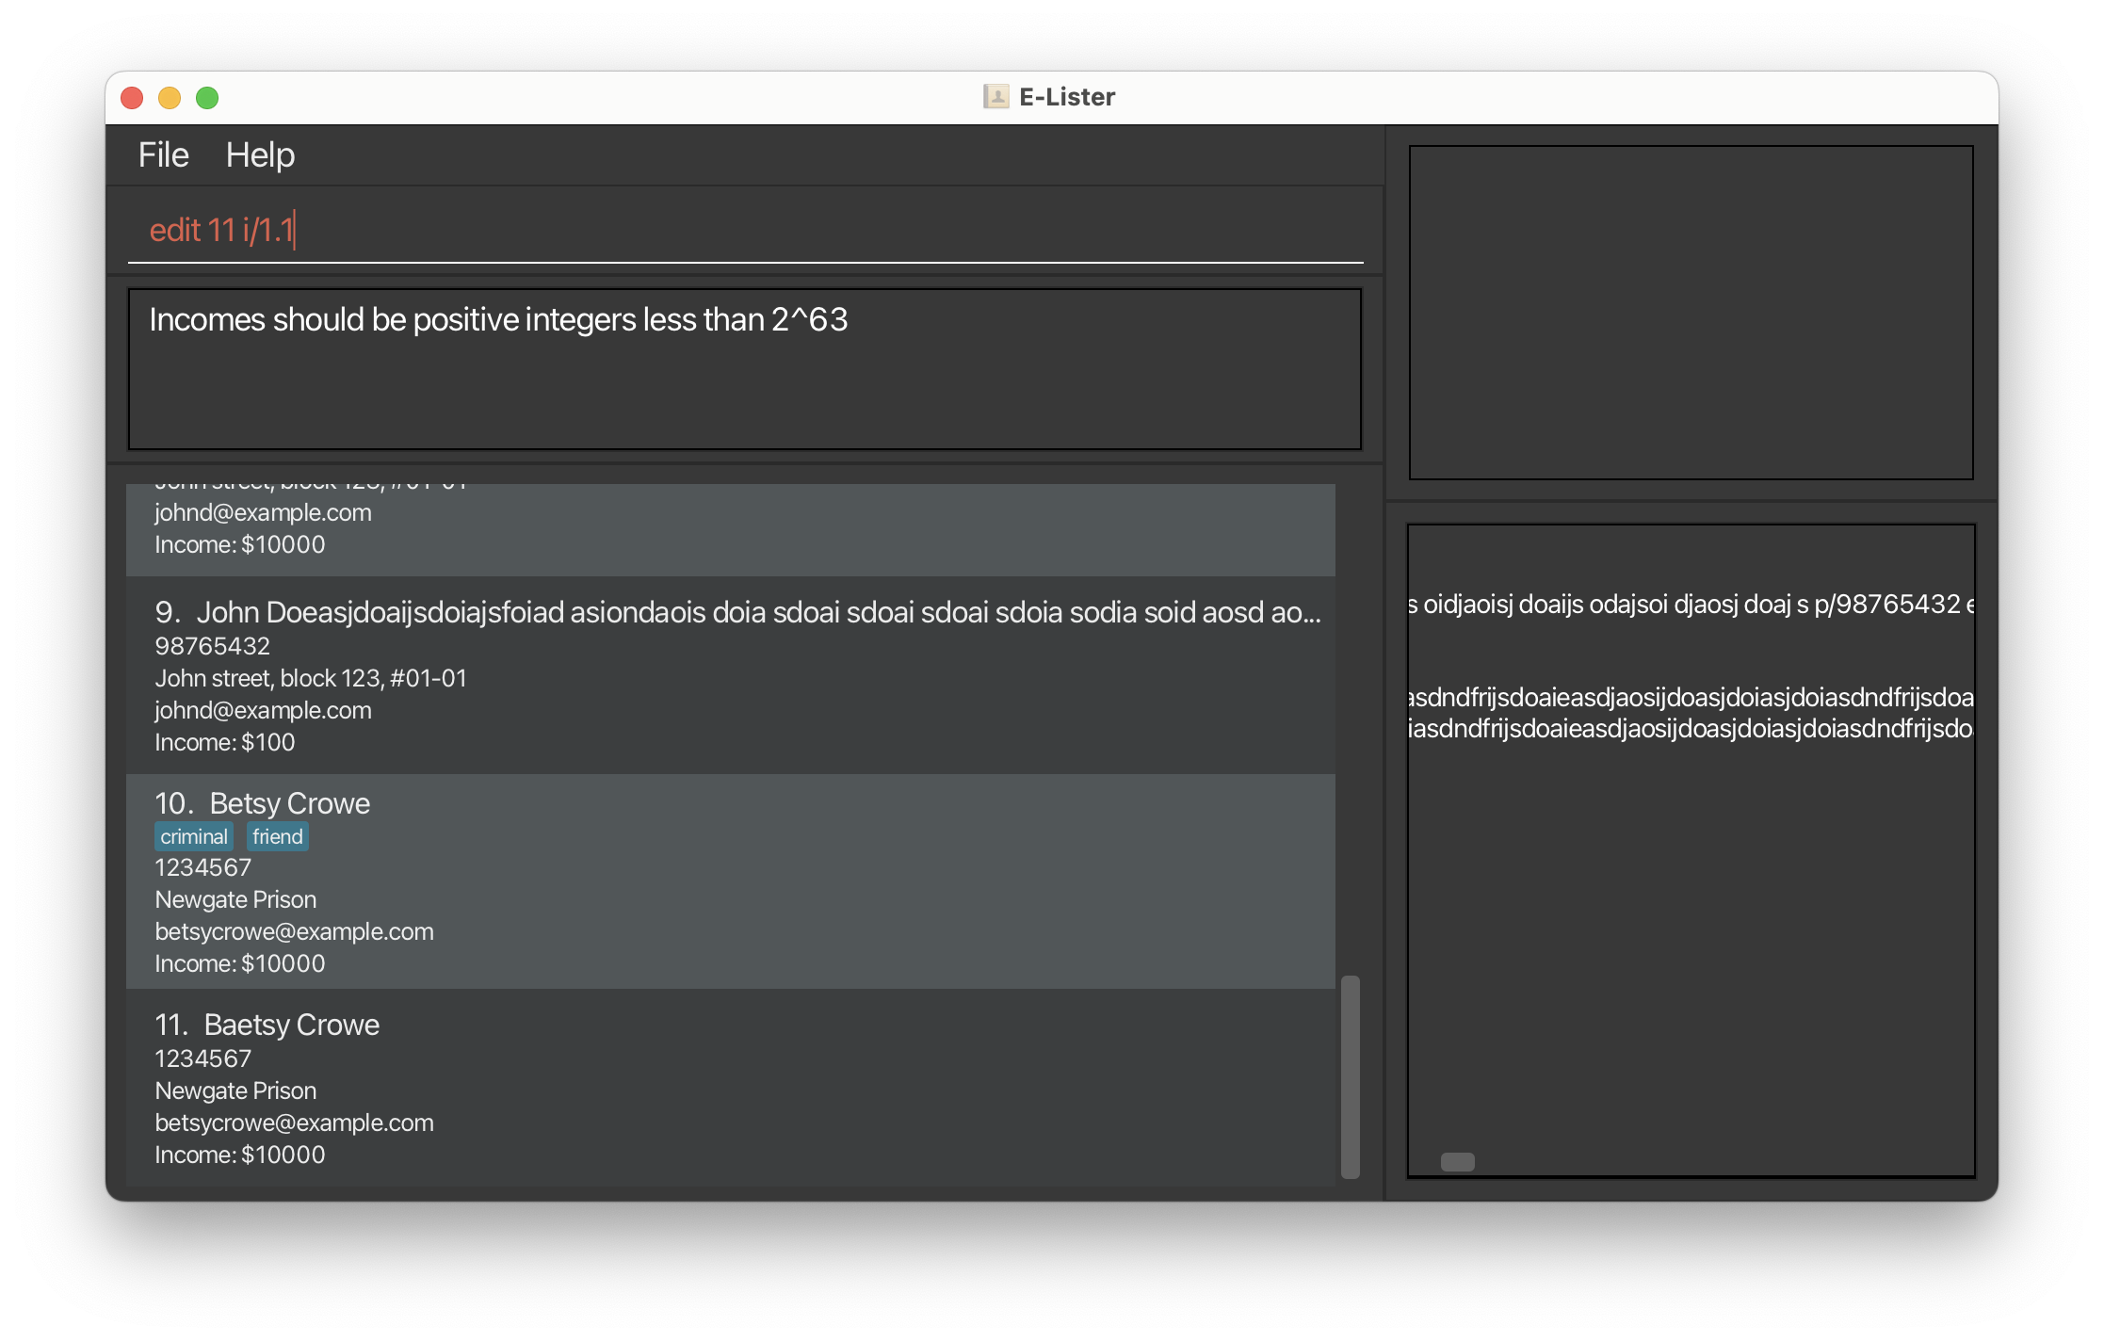Click the E-Lister title bar icon
Image resolution: width=2104 pixels, height=1341 pixels.
pyautogui.click(x=995, y=97)
